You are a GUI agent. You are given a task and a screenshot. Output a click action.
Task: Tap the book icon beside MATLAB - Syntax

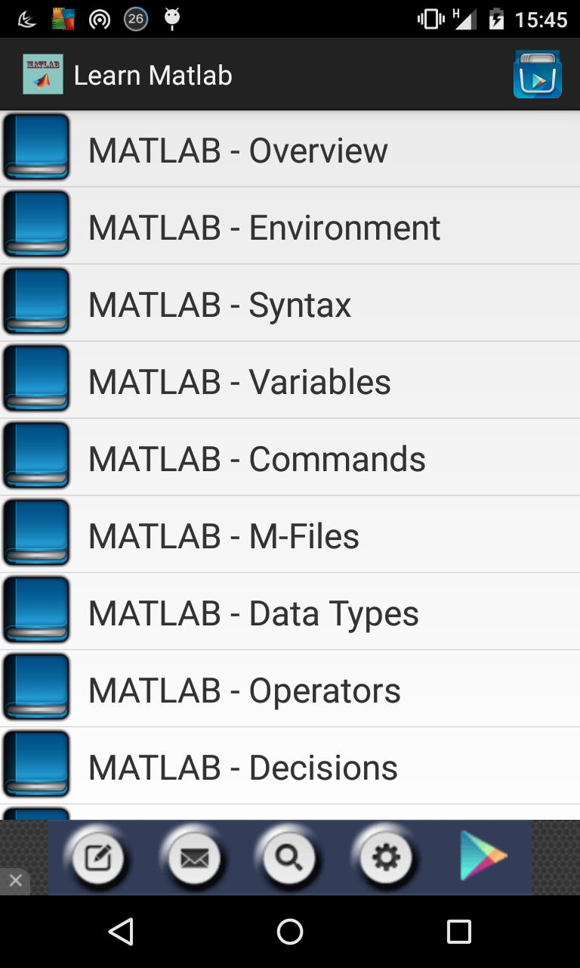(x=36, y=302)
